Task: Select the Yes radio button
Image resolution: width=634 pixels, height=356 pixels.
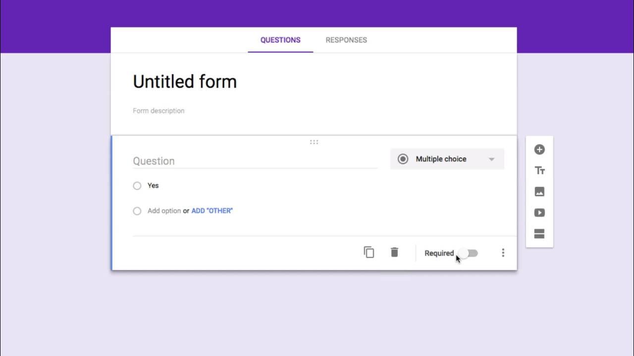Action: point(137,186)
